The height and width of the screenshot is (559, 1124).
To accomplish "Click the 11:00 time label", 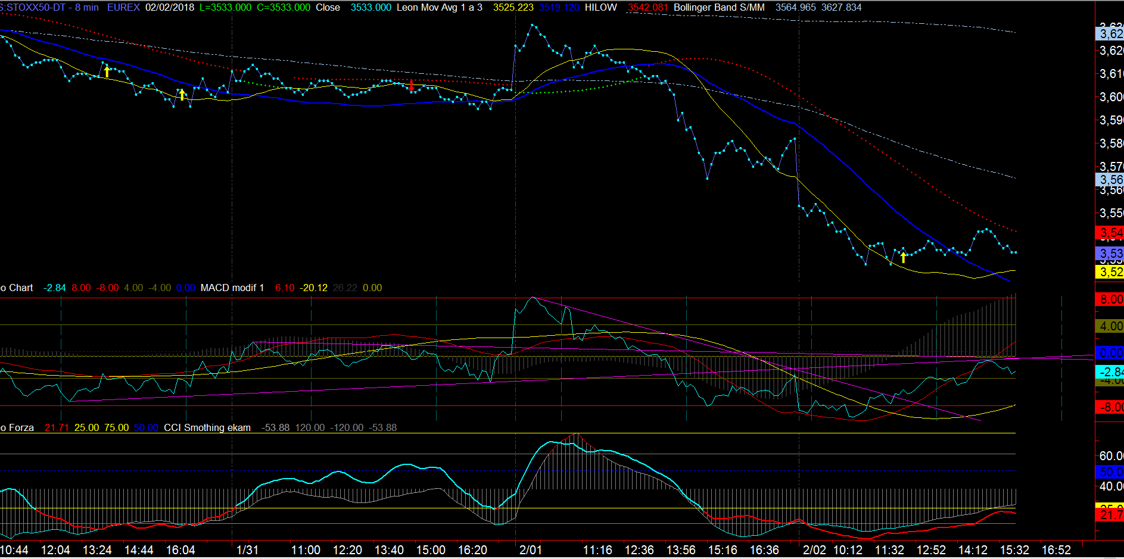I will [306, 550].
